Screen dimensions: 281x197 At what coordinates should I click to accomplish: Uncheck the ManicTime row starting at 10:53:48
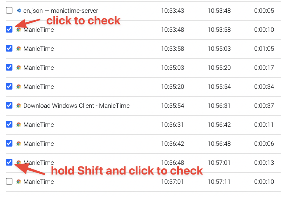9,29
